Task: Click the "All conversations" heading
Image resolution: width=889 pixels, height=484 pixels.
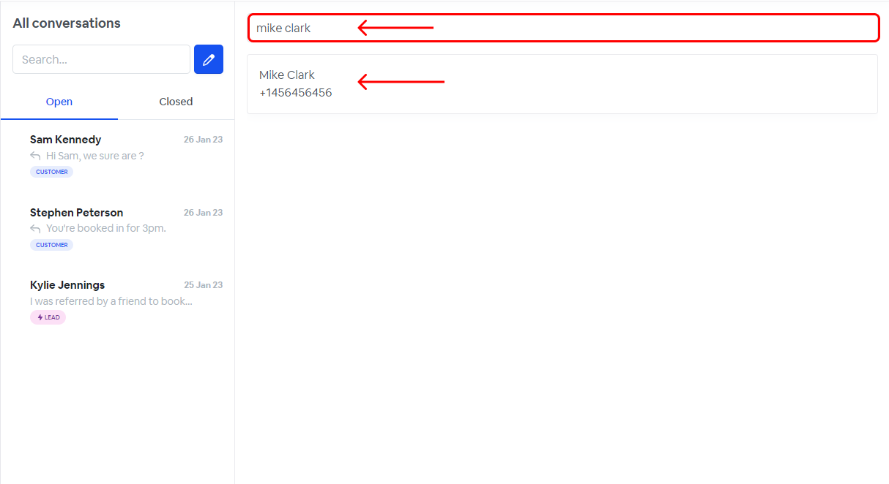Action: [x=67, y=23]
